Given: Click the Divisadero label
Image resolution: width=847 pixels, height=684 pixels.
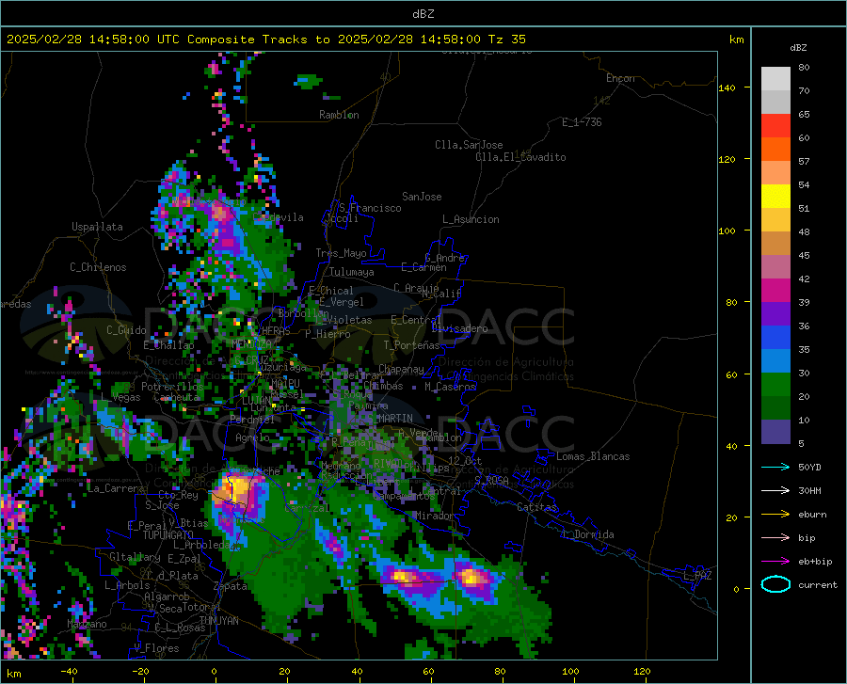Looking at the screenshot, I should (459, 328).
